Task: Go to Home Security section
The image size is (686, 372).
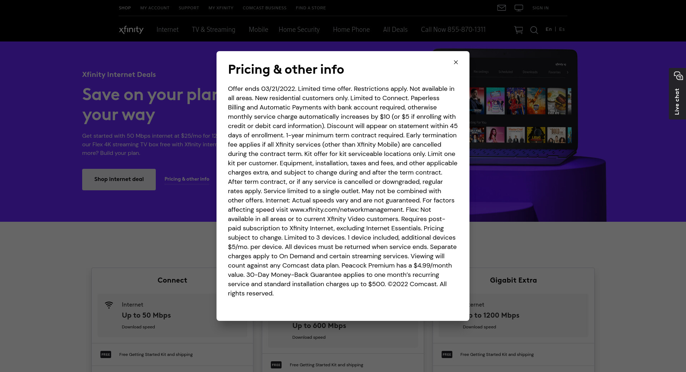Action: [x=299, y=30]
